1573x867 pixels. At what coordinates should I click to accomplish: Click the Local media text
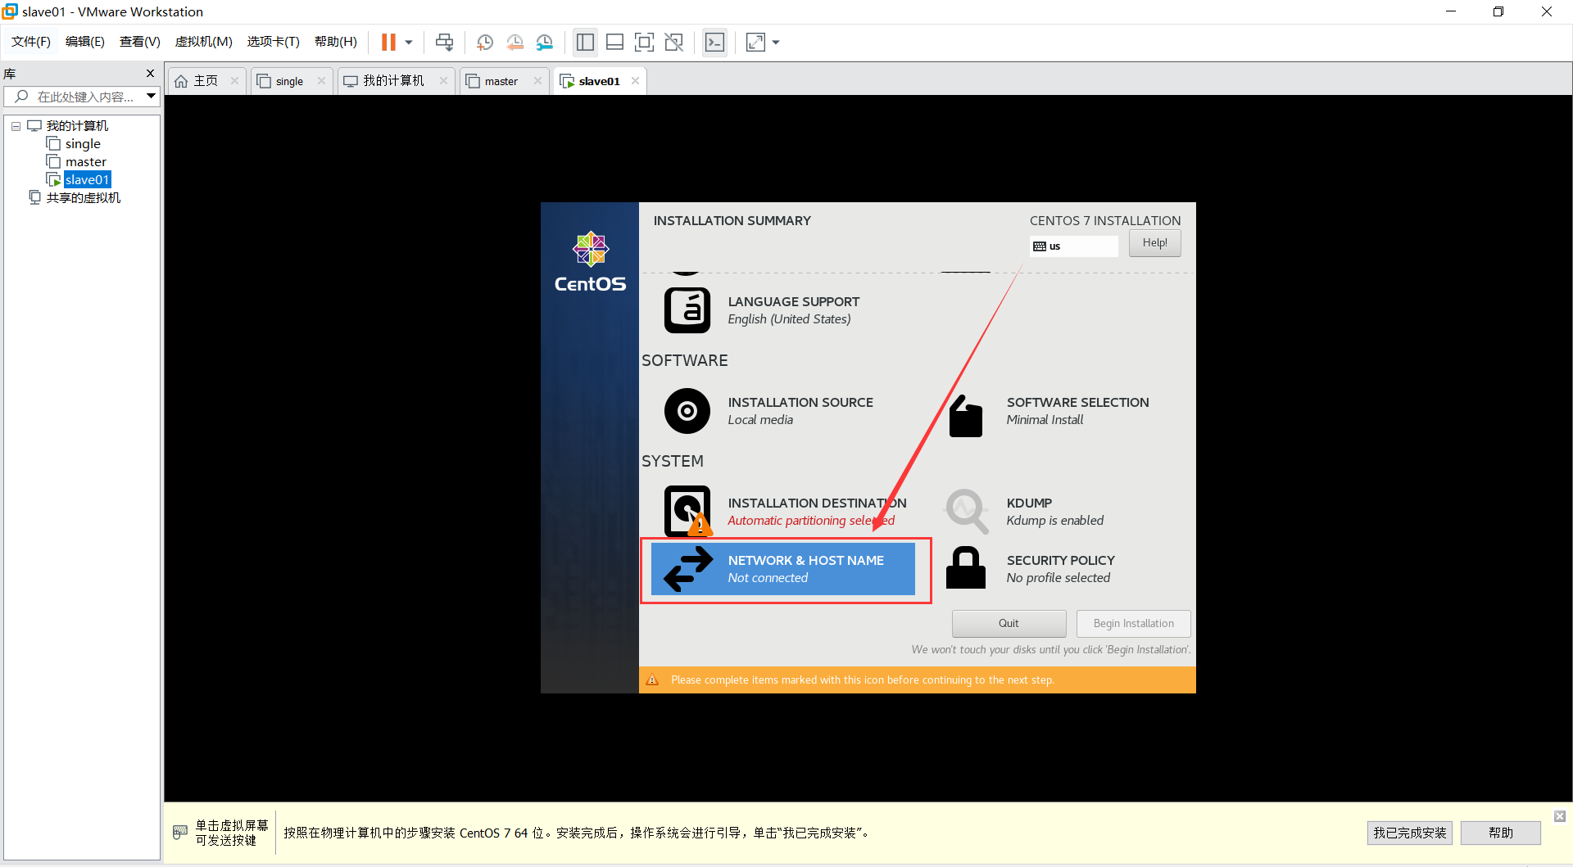[x=760, y=420]
